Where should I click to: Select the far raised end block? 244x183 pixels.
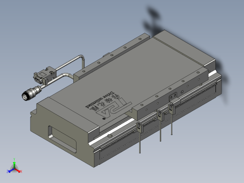tap(184, 48)
